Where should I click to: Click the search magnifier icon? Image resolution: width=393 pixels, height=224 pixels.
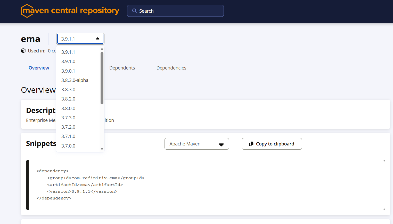[x=134, y=11]
